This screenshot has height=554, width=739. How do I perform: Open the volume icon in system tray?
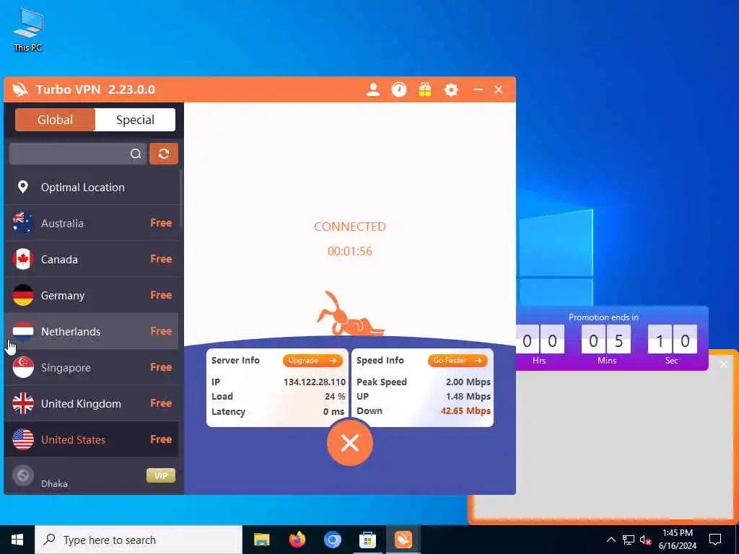click(646, 540)
